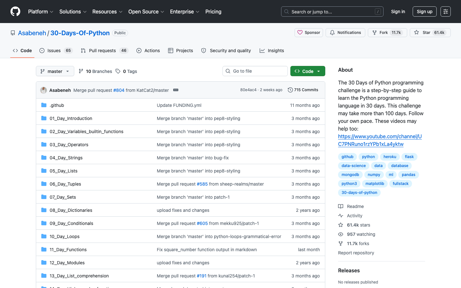Click the Go to file search field
Screen dimensions: 461x288
[x=255, y=71]
